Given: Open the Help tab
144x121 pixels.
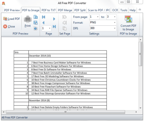Looking at the screenshot, I should (132, 10).
